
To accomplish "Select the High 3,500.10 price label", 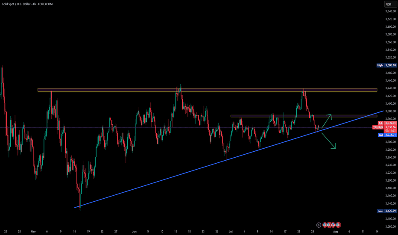I will 386,65.
